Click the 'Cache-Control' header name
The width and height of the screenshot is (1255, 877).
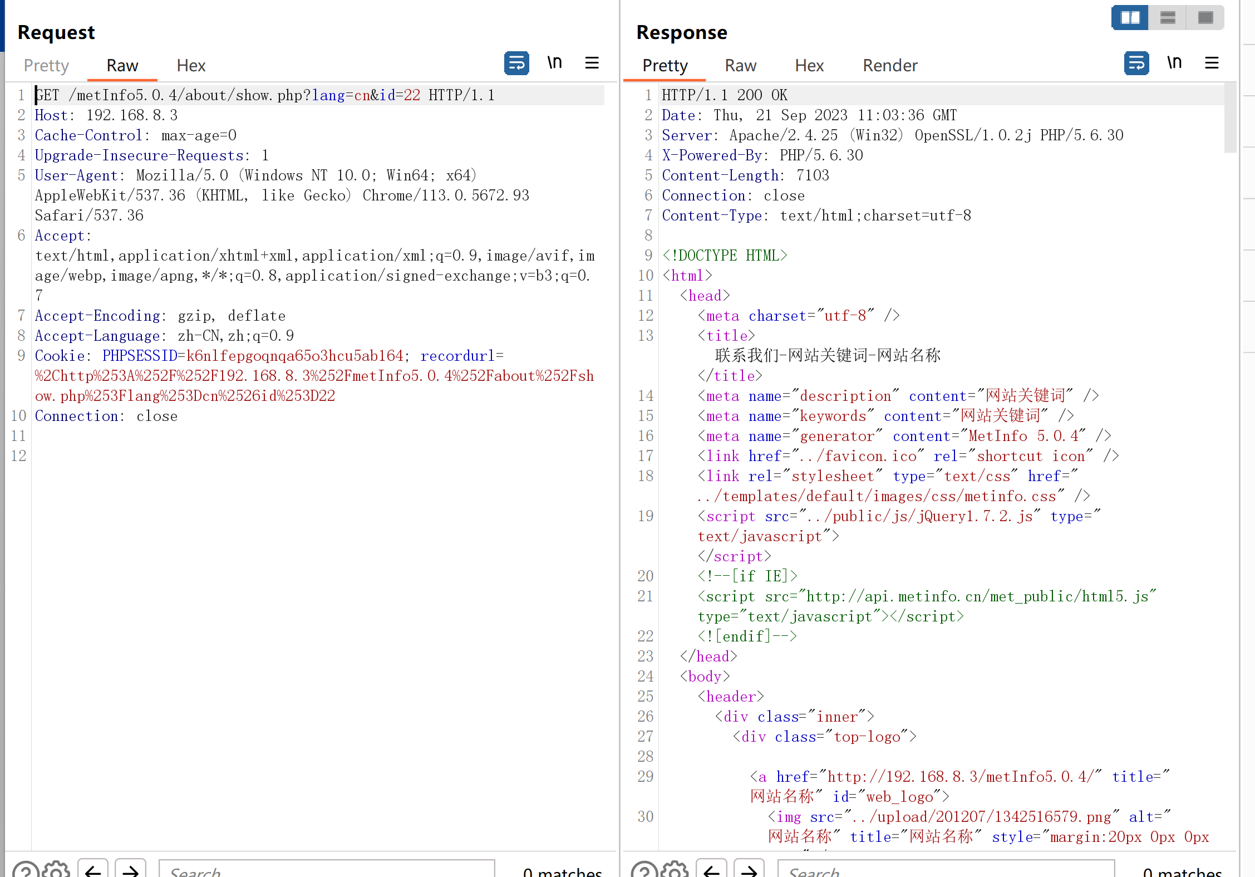click(88, 135)
